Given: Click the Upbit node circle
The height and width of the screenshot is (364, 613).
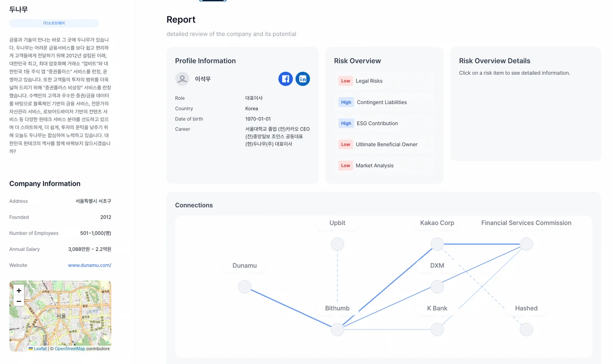Looking at the screenshot, I should tap(337, 244).
